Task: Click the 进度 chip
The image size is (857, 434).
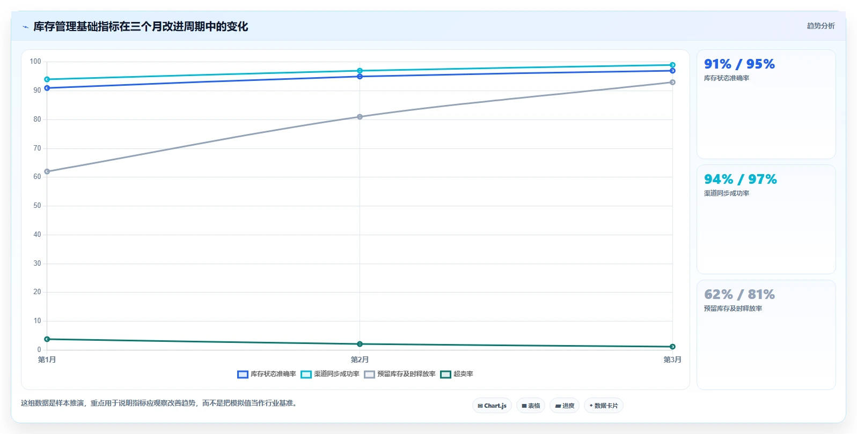Action: (x=565, y=406)
